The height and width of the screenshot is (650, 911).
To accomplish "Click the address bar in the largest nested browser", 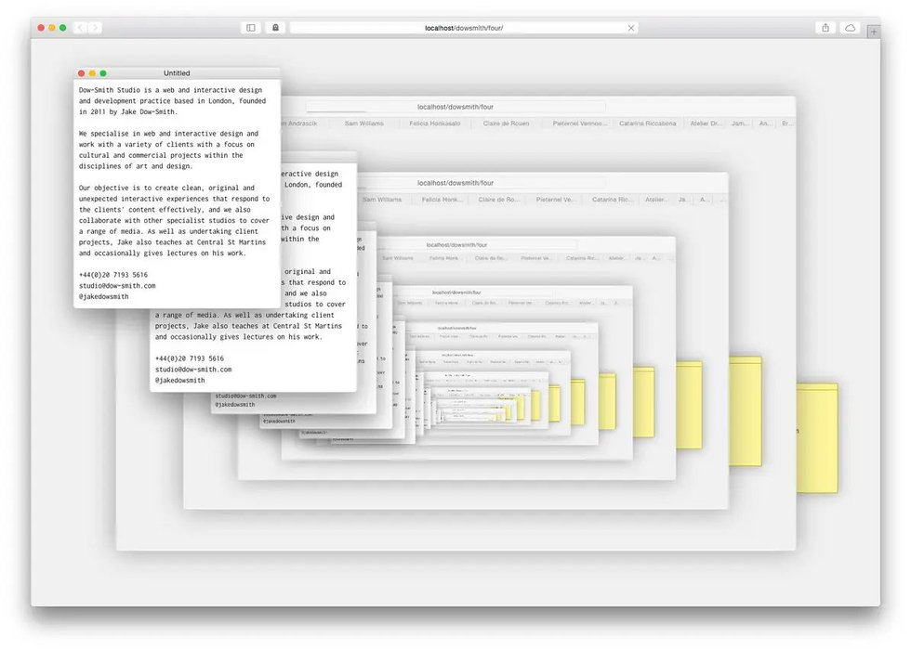I will pyautogui.click(x=455, y=107).
